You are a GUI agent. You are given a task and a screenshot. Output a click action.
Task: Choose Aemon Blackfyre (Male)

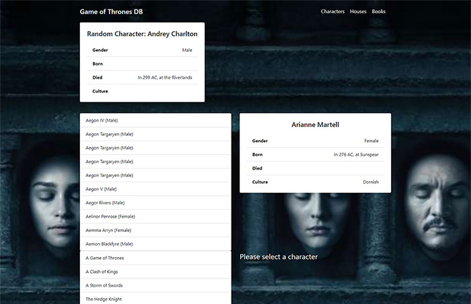[155, 244]
